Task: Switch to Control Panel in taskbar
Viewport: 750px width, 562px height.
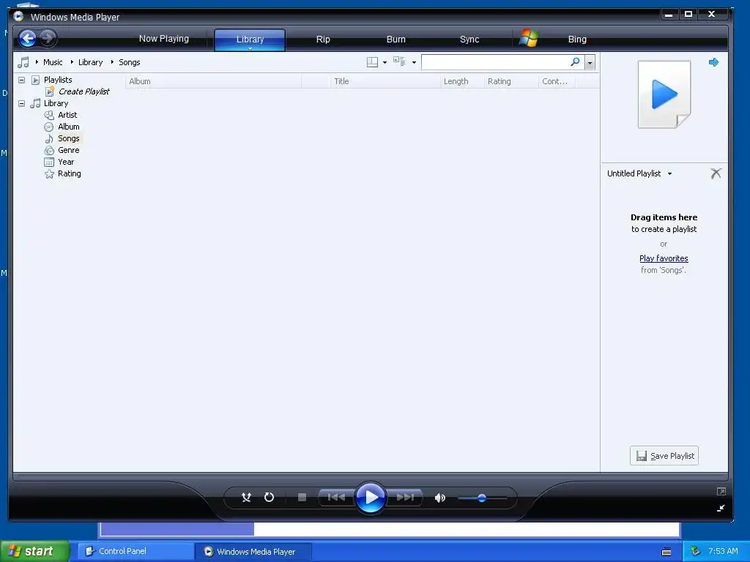Action: (135, 551)
